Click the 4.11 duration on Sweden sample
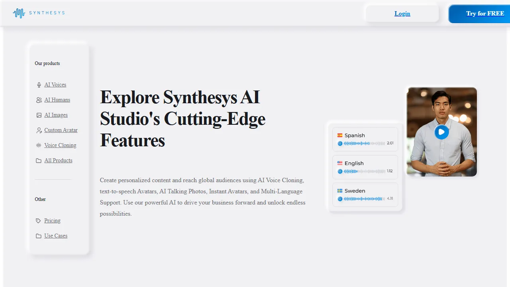This screenshot has height=287, width=510. click(390, 199)
